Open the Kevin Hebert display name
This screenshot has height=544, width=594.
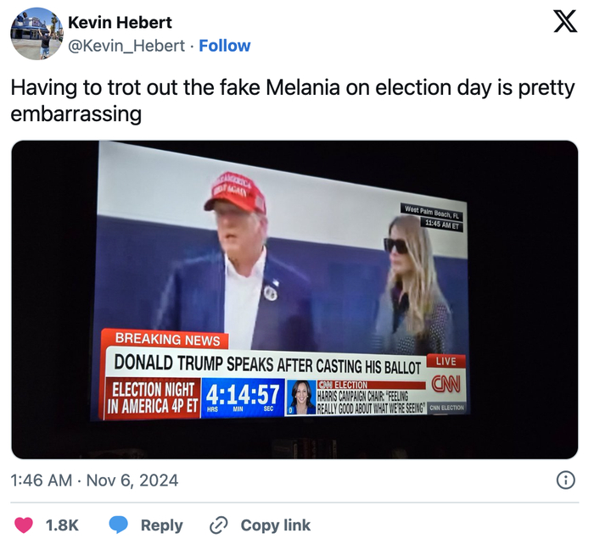[x=120, y=23]
